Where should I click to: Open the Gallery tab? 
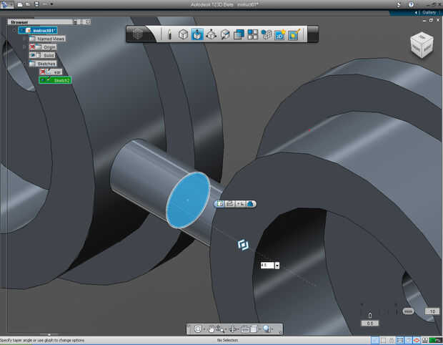(428, 13)
